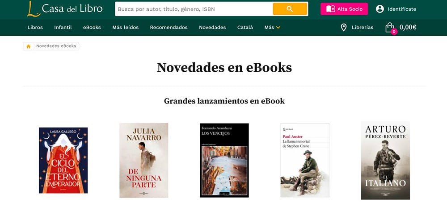Open the Novedades section
This screenshot has height=211, width=447.
click(x=212, y=27)
